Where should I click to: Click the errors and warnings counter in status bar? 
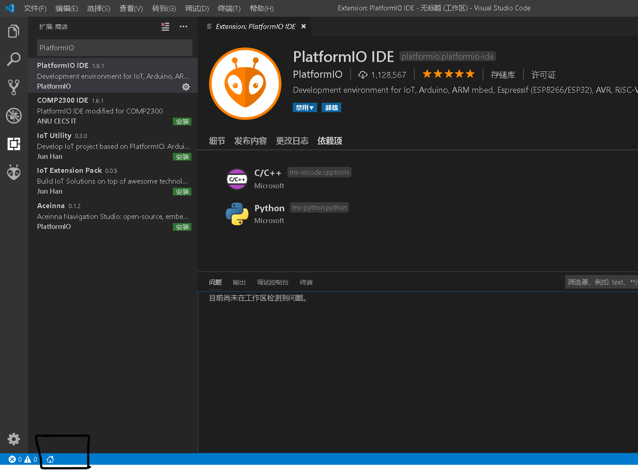click(x=22, y=459)
